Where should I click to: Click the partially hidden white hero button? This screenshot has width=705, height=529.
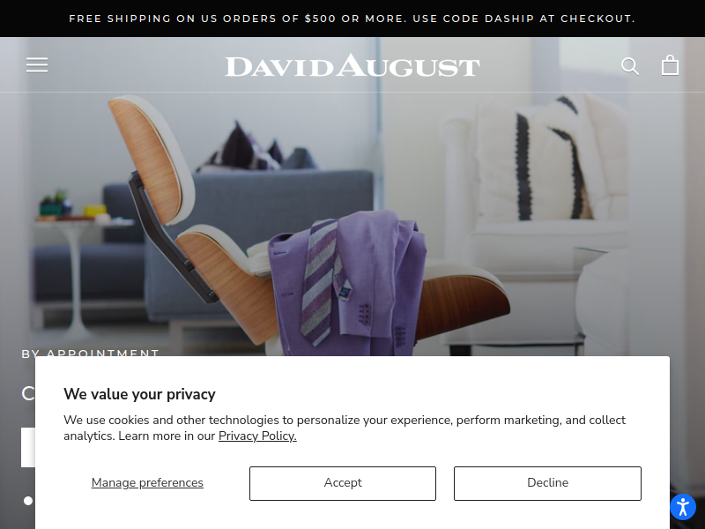(x=28, y=447)
